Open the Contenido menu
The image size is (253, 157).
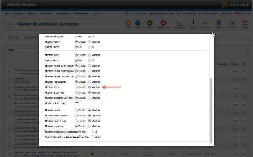[x=46, y=13]
